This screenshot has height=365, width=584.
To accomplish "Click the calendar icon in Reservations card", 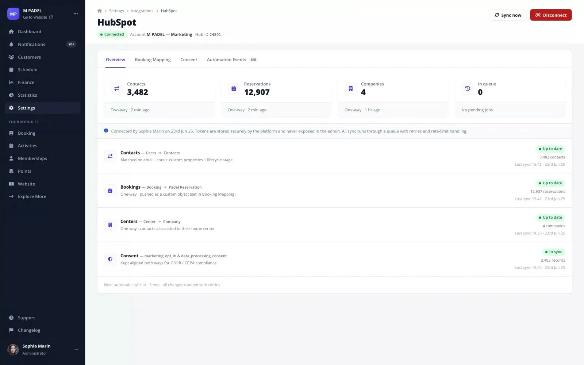I will [x=234, y=88].
